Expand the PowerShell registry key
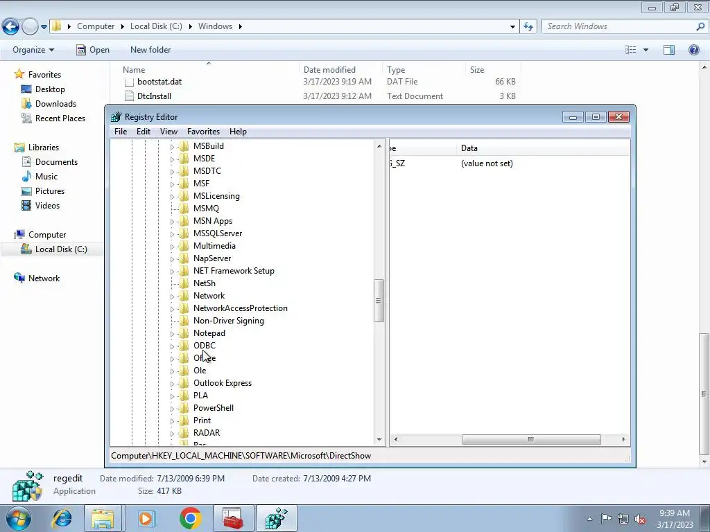Viewport: 710px width, 532px height. [x=172, y=409]
